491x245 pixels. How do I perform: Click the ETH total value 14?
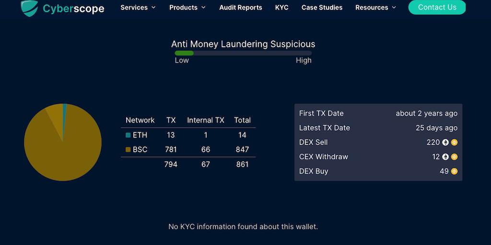242,135
